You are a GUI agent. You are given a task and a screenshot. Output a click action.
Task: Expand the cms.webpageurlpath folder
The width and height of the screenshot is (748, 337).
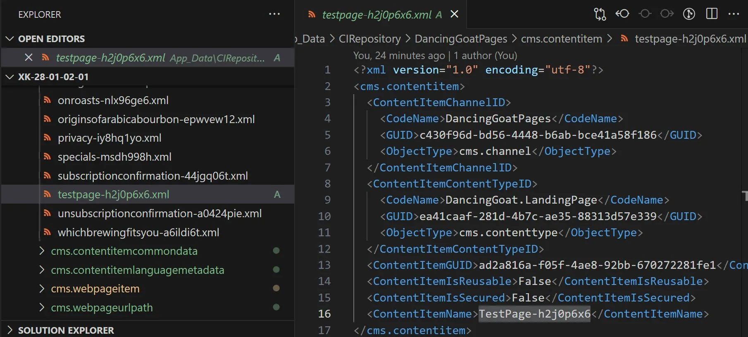41,307
